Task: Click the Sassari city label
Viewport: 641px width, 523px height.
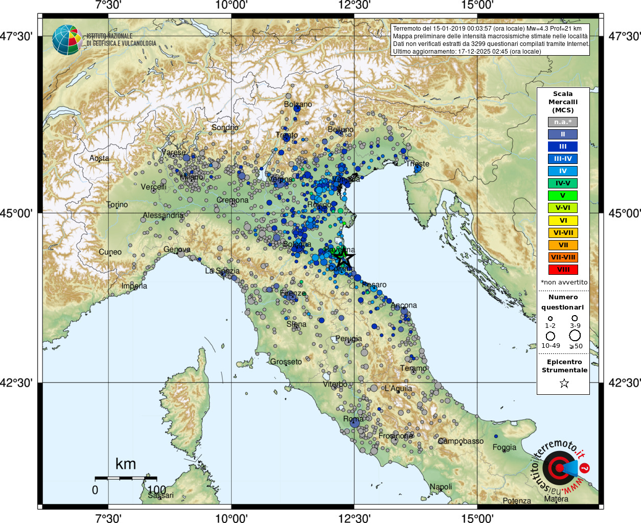Action: [x=161, y=495]
